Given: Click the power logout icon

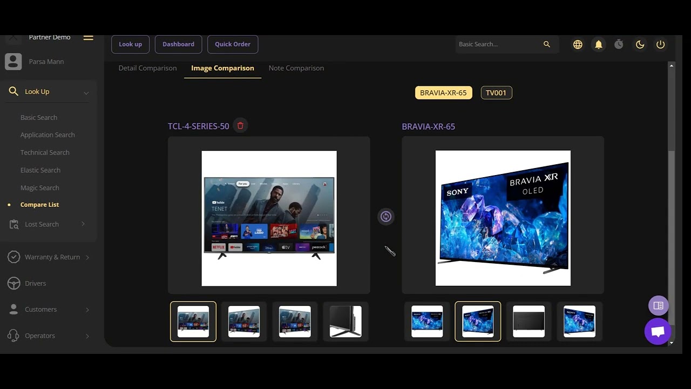Looking at the screenshot, I should (661, 44).
